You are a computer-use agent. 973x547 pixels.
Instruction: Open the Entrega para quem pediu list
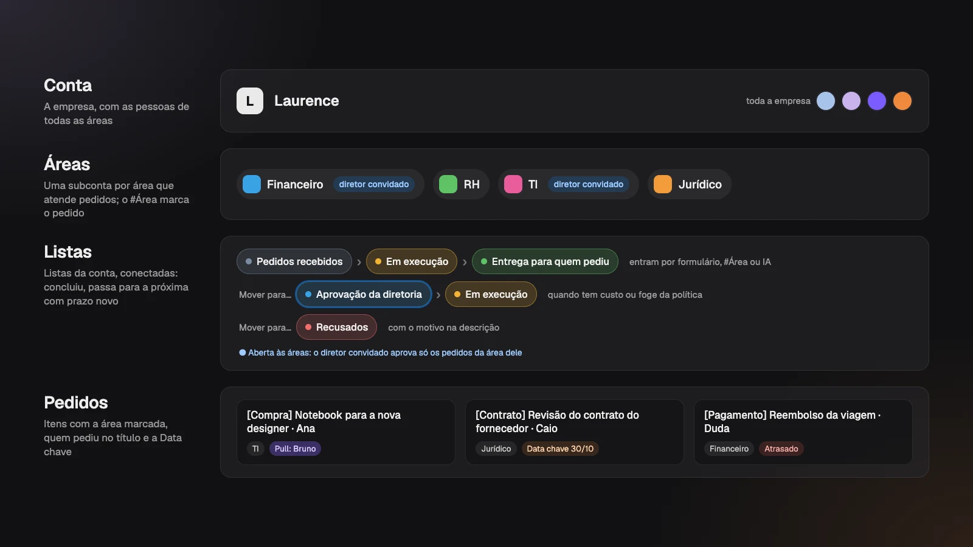(545, 261)
